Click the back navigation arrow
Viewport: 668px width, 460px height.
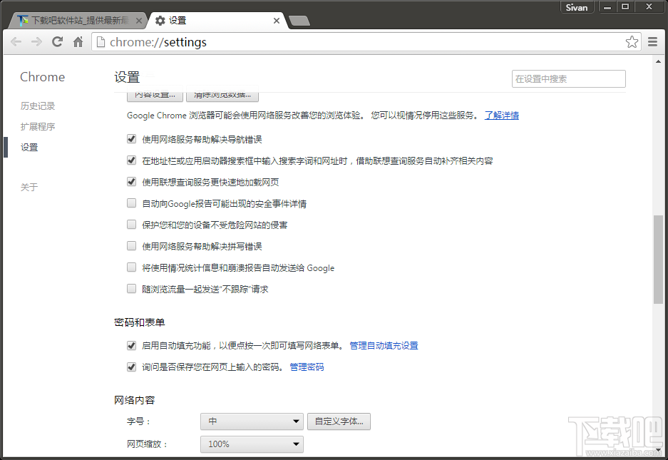pyautogui.click(x=16, y=42)
